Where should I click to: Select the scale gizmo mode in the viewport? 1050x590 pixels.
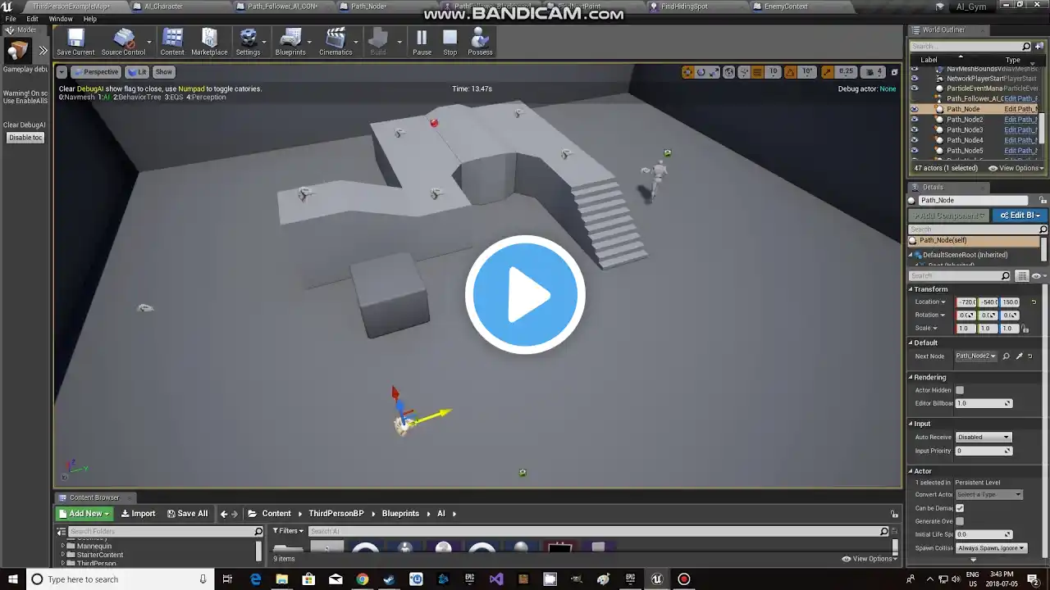pyautogui.click(x=714, y=72)
